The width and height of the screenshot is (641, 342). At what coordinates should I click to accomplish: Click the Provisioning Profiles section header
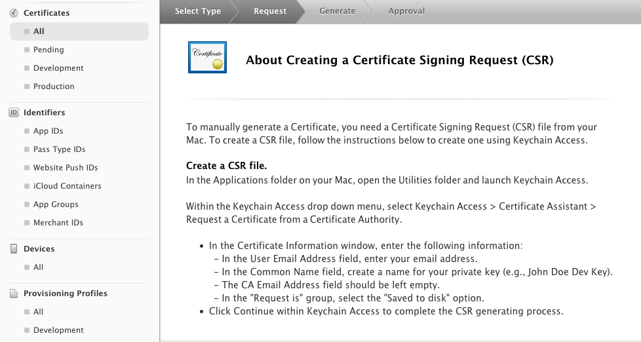pos(66,294)
